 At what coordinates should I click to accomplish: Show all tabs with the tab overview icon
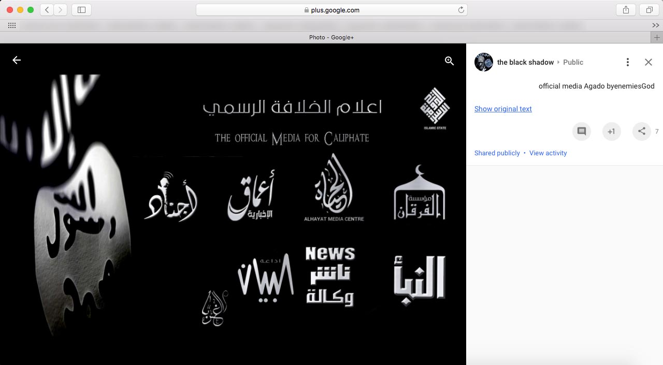[x=648, y=10]
